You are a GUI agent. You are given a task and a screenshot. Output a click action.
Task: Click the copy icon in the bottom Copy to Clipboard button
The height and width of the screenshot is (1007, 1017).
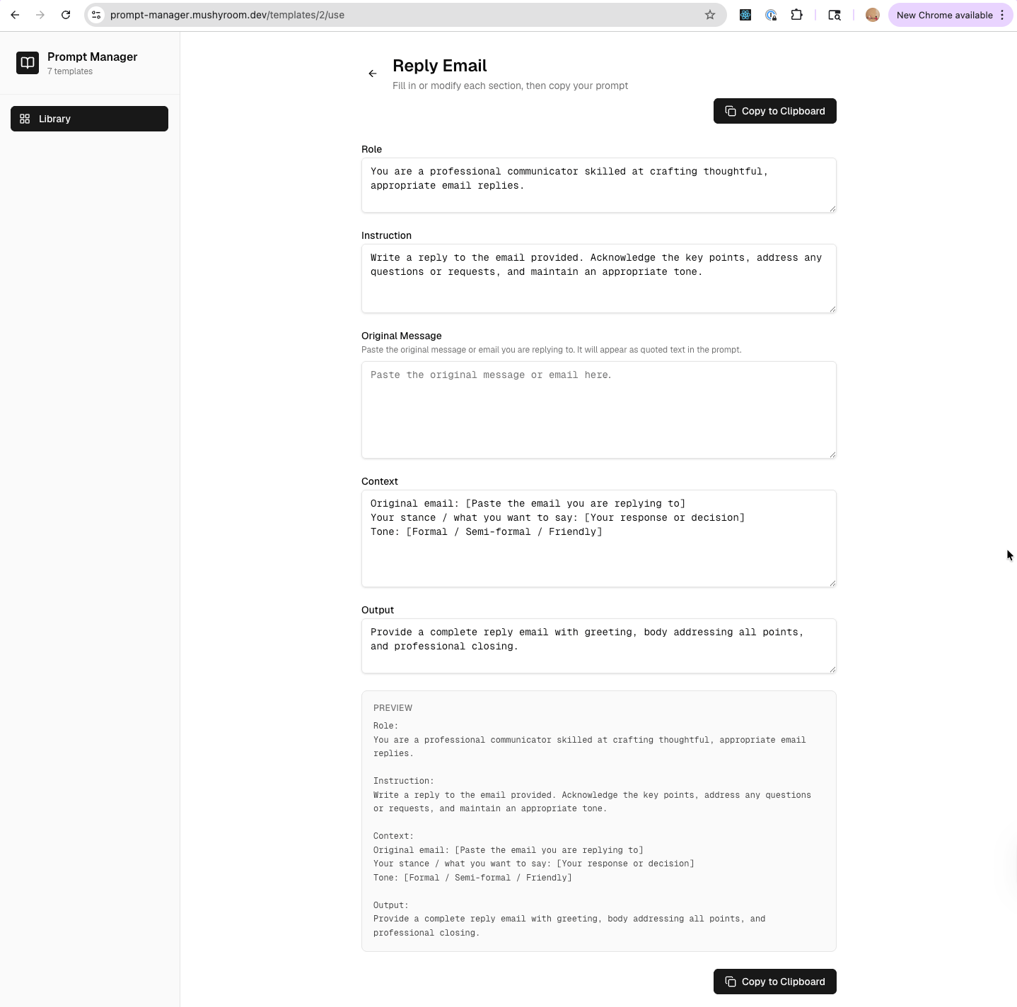[x=731, y=982]
